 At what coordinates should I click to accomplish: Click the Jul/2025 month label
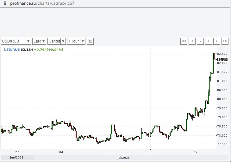click(123, 158)
